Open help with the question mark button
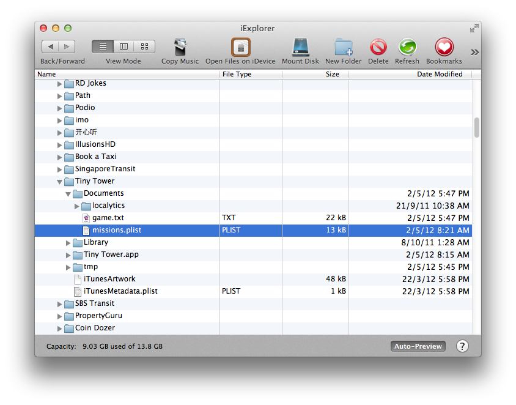This screenshot has width=516, height=405. pos(462,346)
